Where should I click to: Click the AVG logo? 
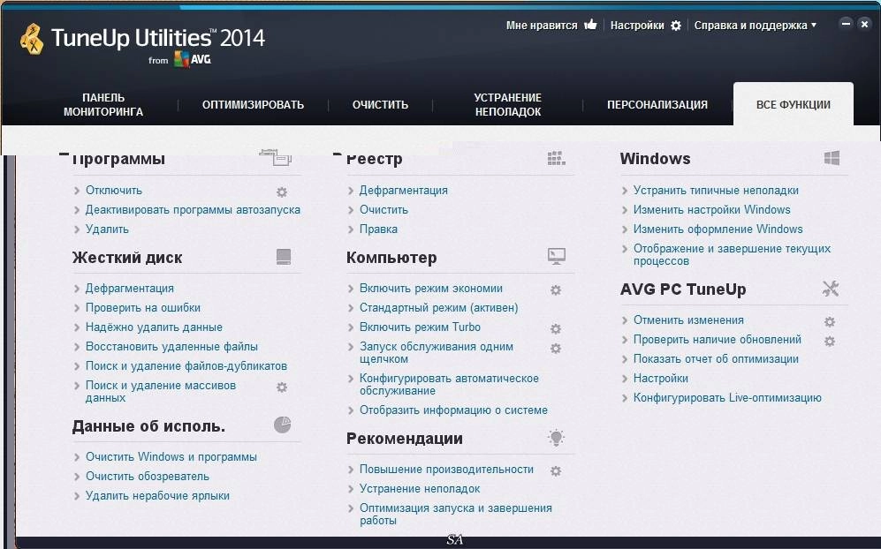(x=193, y=59)
